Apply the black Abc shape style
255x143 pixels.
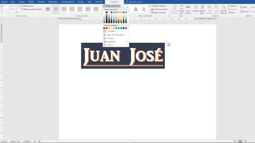(x=48, y=9)
